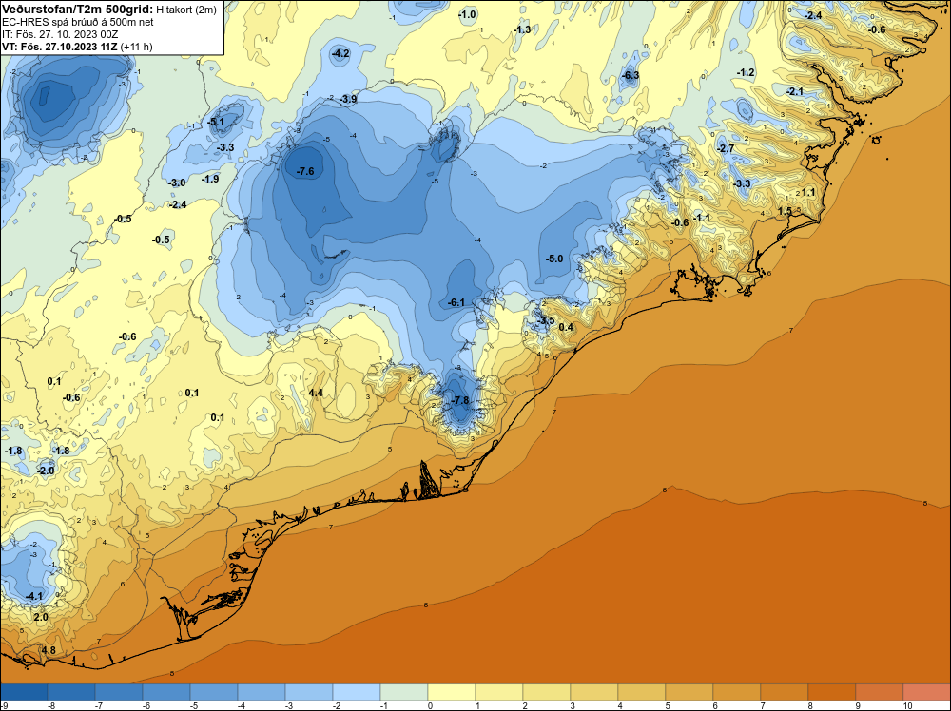Click the 'VT: Fös. 27.10.2023 11Z' valid time

(x=59, y=47)
